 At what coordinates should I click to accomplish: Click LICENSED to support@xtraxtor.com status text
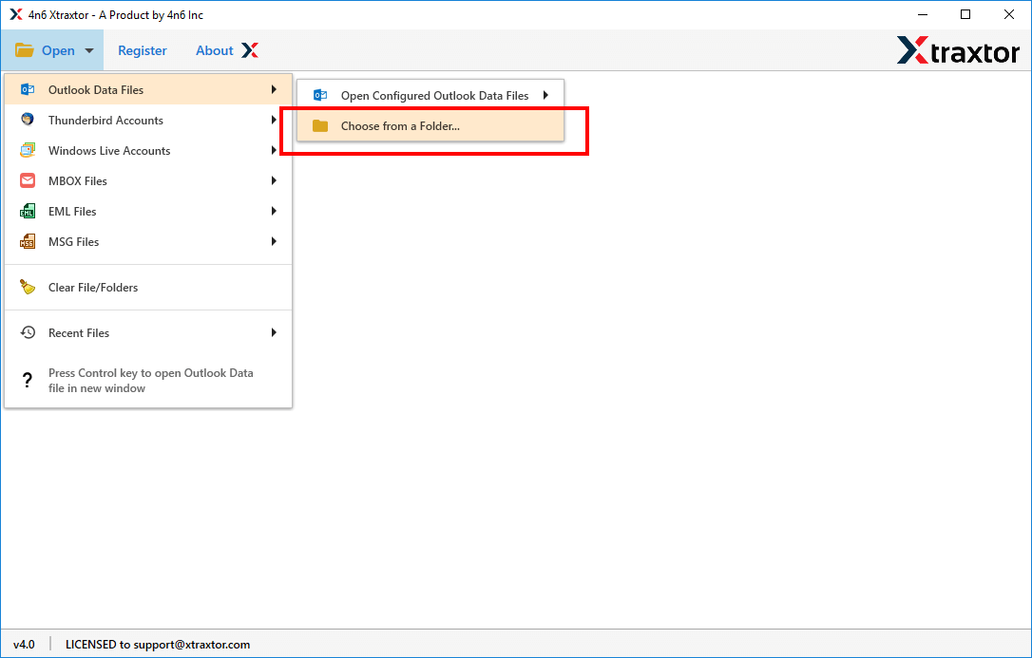(158, 644)
